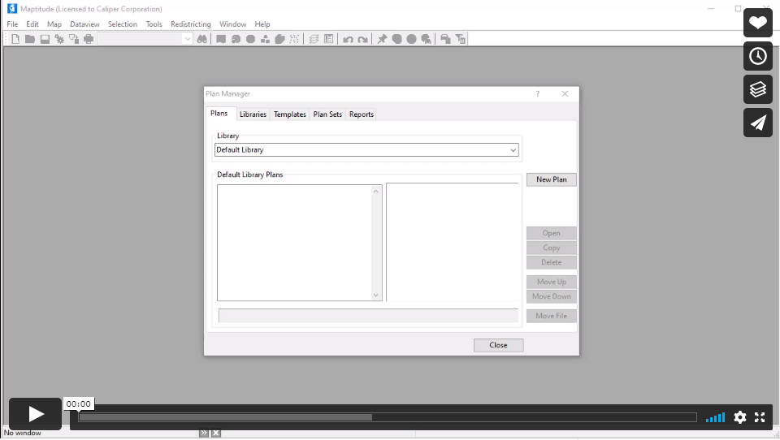Click the New File toolbar icon

click(15, 39)
